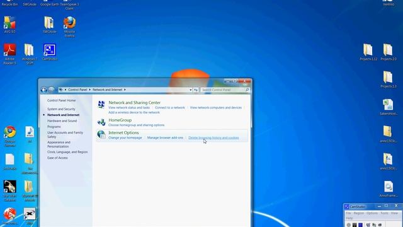Select Ease of Access in sidebar
403x227 pixels.
[x=57, y=158]
